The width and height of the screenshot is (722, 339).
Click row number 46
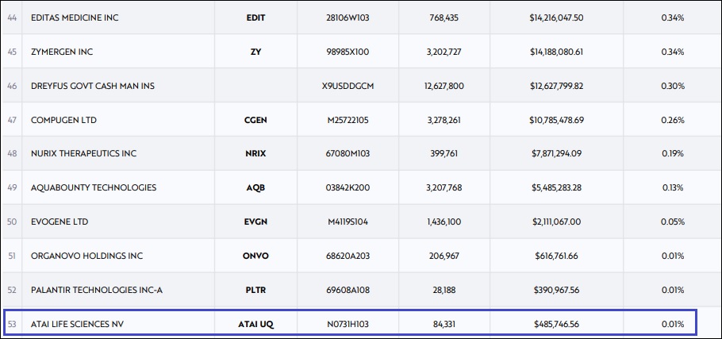tap(12, 86)
